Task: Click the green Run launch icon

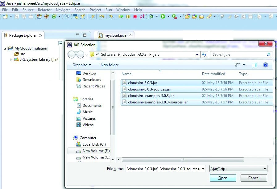Action: (163, 17)
